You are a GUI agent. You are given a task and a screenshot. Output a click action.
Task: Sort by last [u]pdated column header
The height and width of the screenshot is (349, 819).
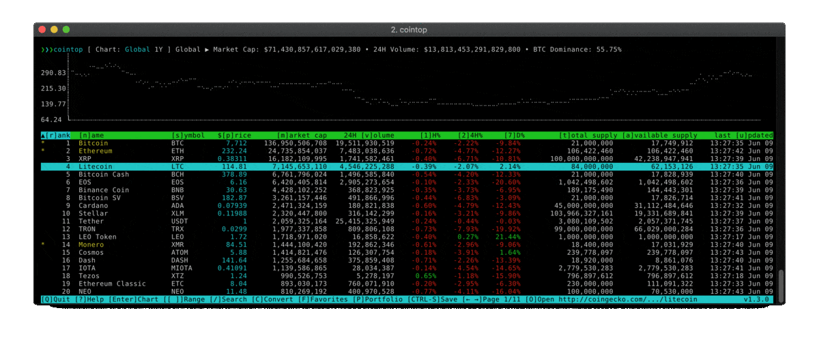tap(744, 135)
